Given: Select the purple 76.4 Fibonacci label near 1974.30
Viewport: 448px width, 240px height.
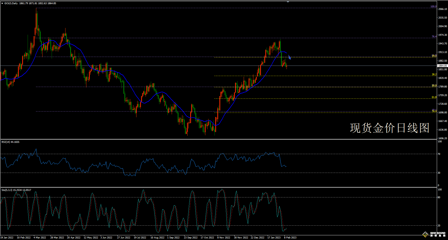Looking at the screenshot, I should click(434, 37).
